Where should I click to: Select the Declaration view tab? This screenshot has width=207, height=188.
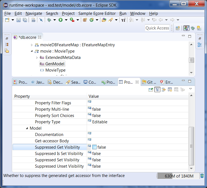pyautogui.click(x=55, y=82)
